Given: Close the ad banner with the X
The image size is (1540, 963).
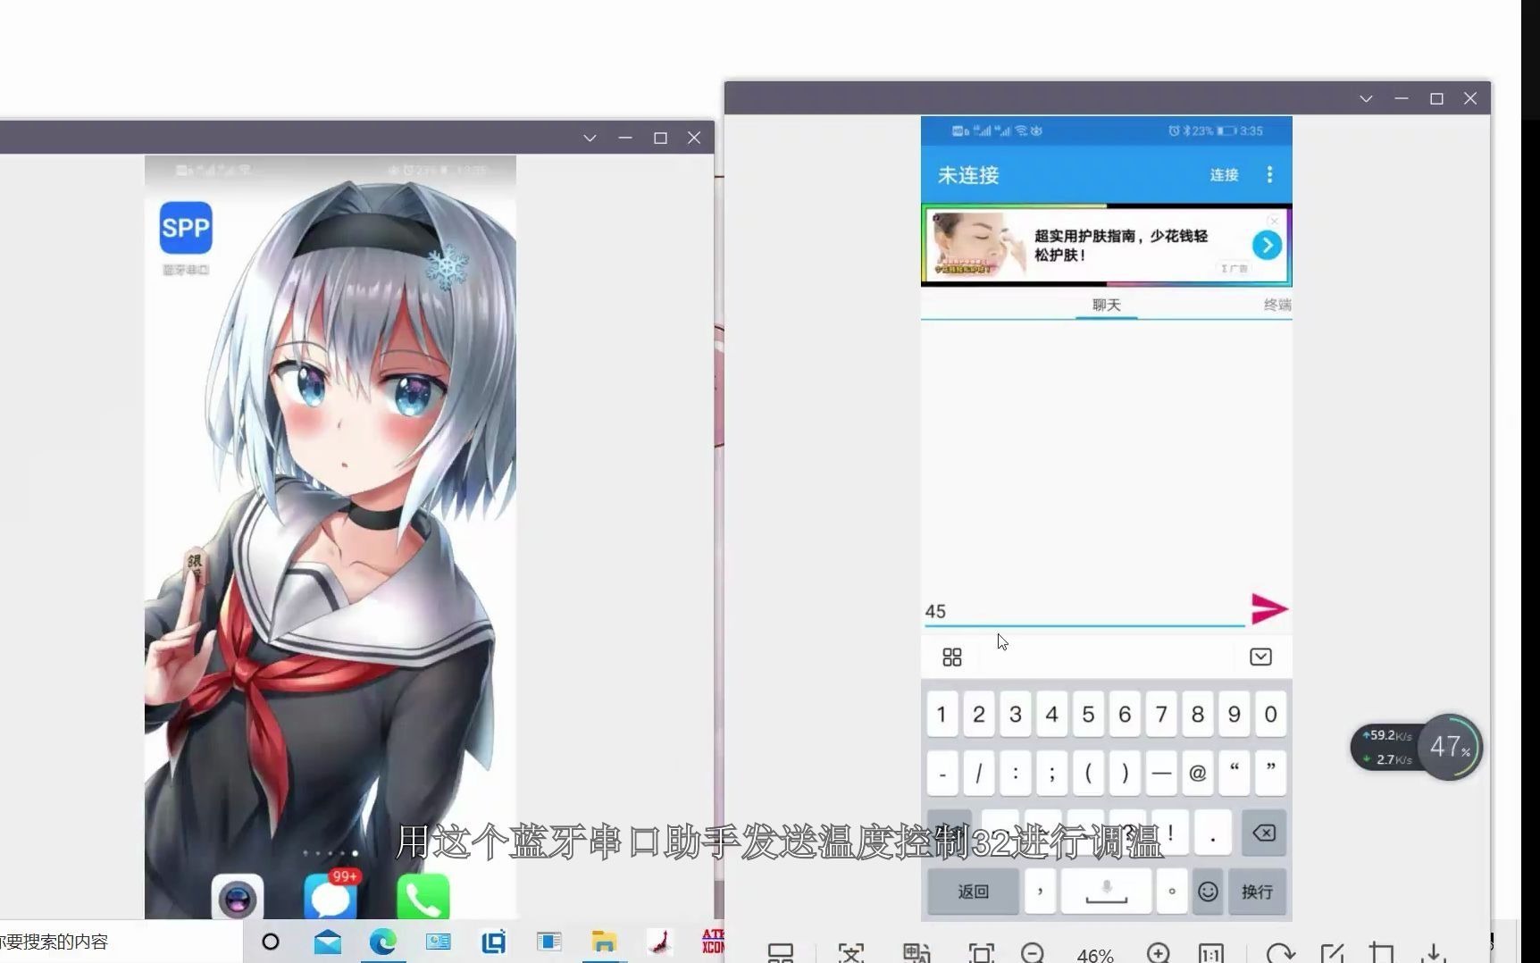Looking at the screenshot, I should click(1275, 220).
